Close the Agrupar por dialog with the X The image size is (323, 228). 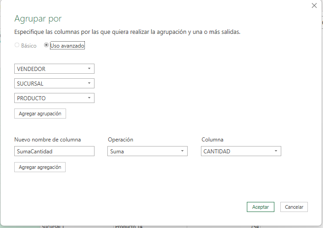[x=314, y=6]
